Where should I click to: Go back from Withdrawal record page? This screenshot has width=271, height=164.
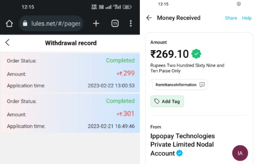point(7,42)
